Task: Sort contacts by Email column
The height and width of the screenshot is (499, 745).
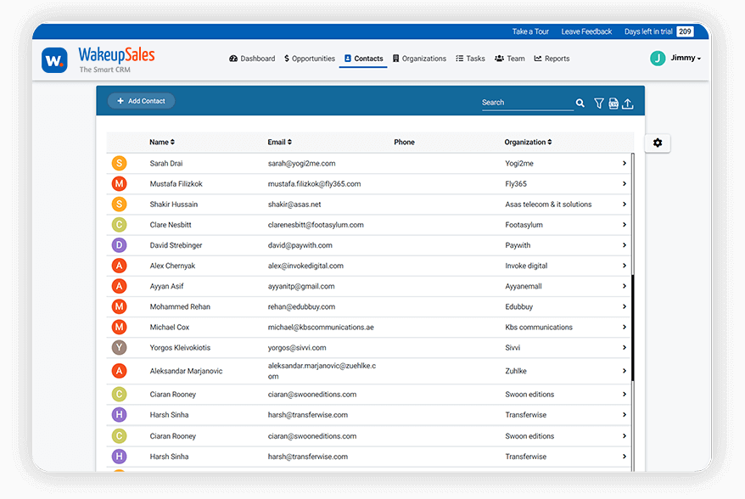Action: tap(279, 142)
